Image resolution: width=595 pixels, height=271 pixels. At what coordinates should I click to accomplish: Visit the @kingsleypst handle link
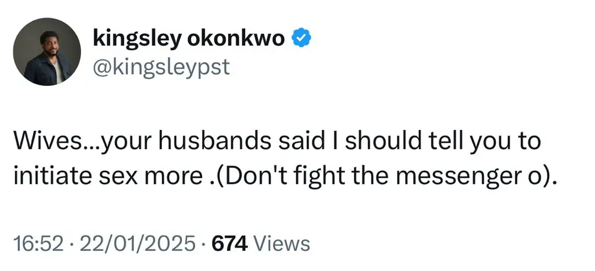(x=161, y=67)
